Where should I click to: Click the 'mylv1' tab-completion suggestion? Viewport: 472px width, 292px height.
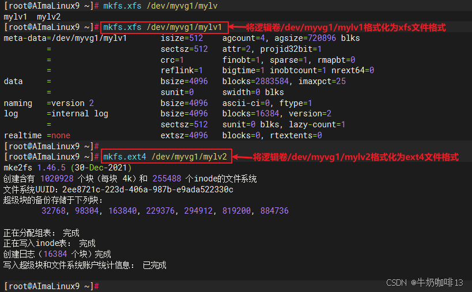click(15, 17)
